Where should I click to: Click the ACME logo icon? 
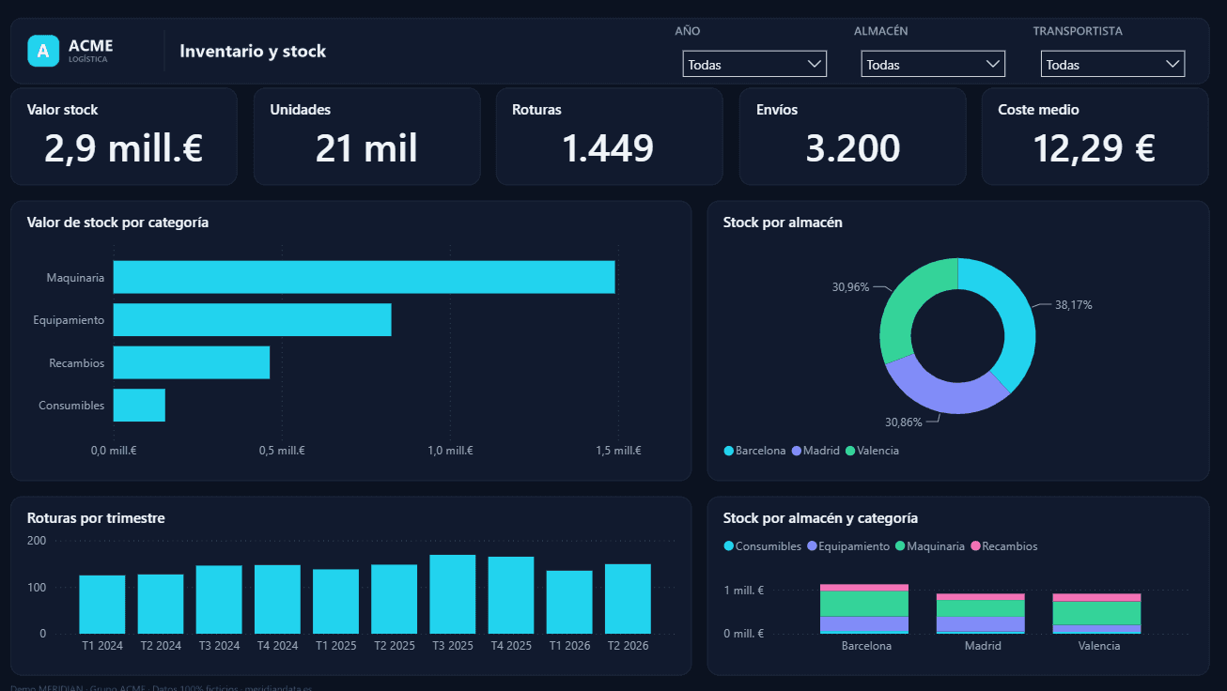pos(43,51)
